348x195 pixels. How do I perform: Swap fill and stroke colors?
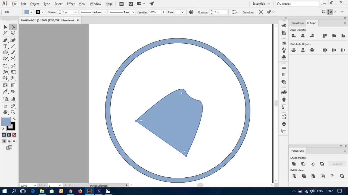pyautogui.click(x=14, y=119)
